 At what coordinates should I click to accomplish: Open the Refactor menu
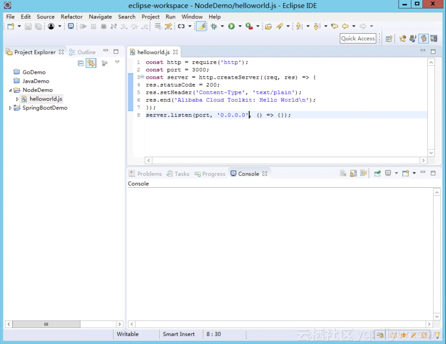72,17
